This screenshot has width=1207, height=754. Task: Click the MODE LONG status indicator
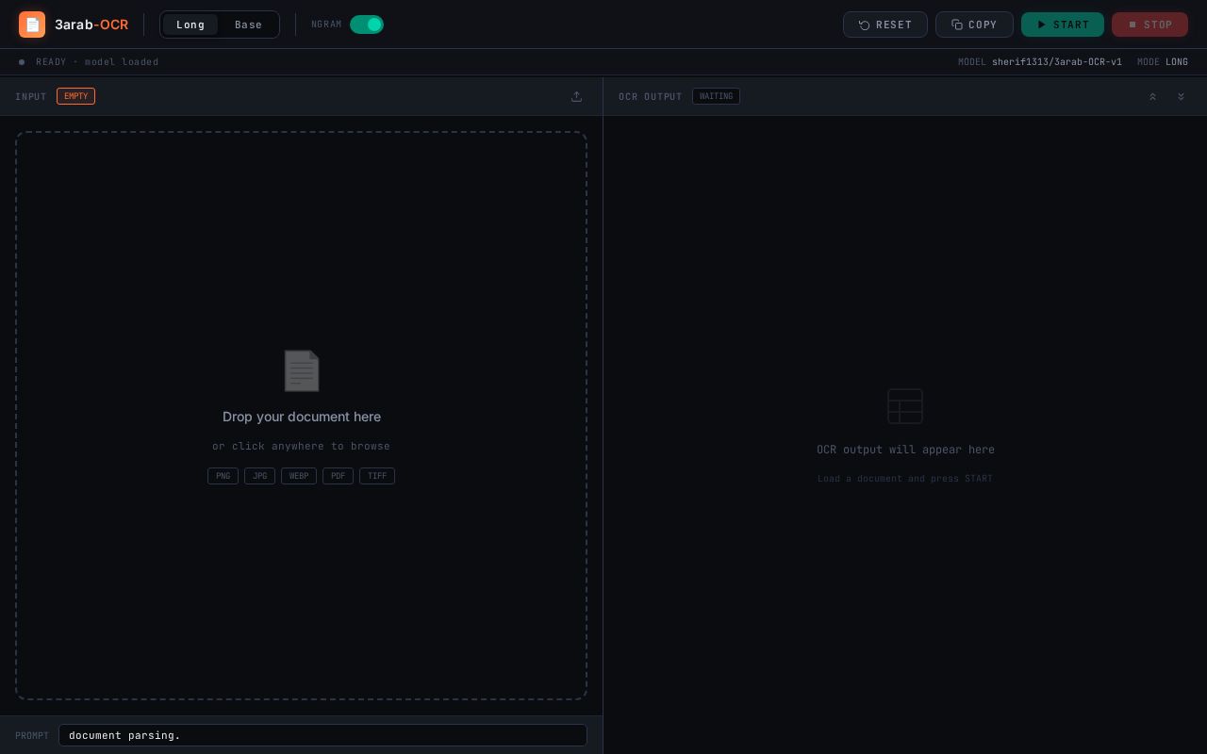1163,62
